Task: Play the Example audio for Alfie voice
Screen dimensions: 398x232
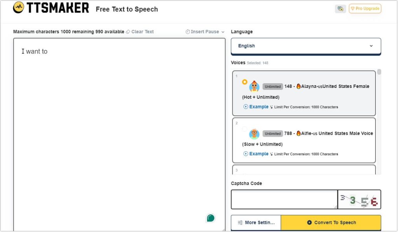Action: click(x=256, y=154)
